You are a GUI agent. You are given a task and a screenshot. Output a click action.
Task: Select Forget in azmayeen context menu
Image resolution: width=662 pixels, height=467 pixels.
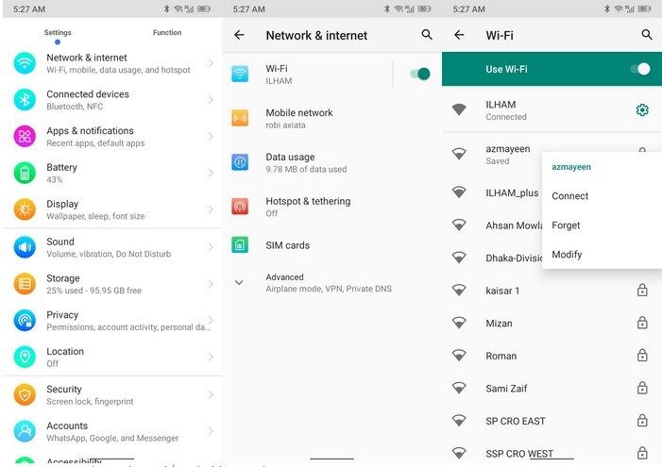[567, 225]
